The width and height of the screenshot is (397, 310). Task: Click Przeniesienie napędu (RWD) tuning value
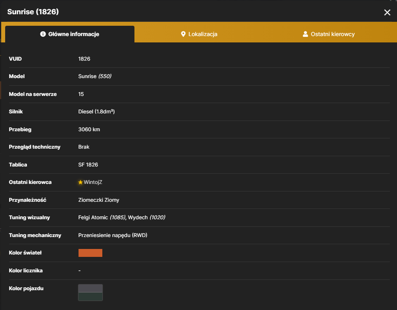click(112, 235)
